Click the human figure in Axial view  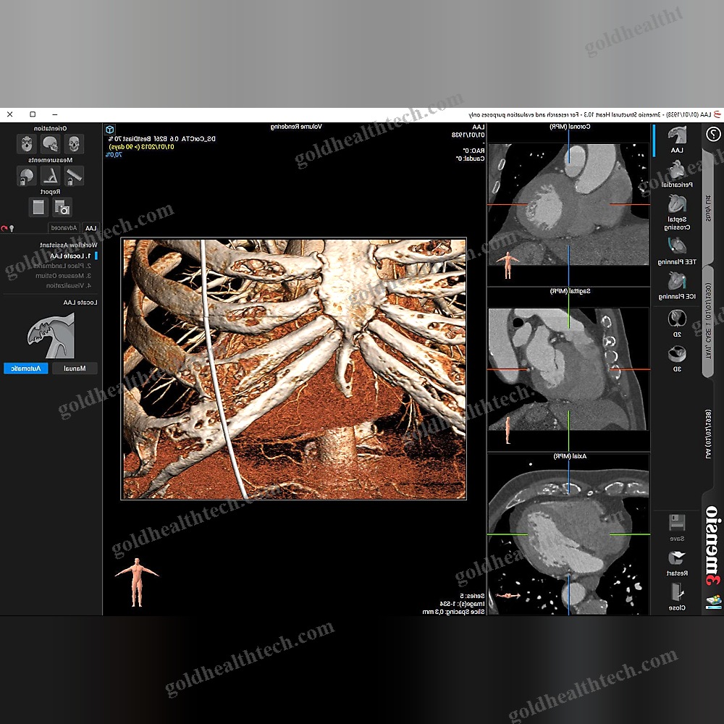tap(508, 596)
